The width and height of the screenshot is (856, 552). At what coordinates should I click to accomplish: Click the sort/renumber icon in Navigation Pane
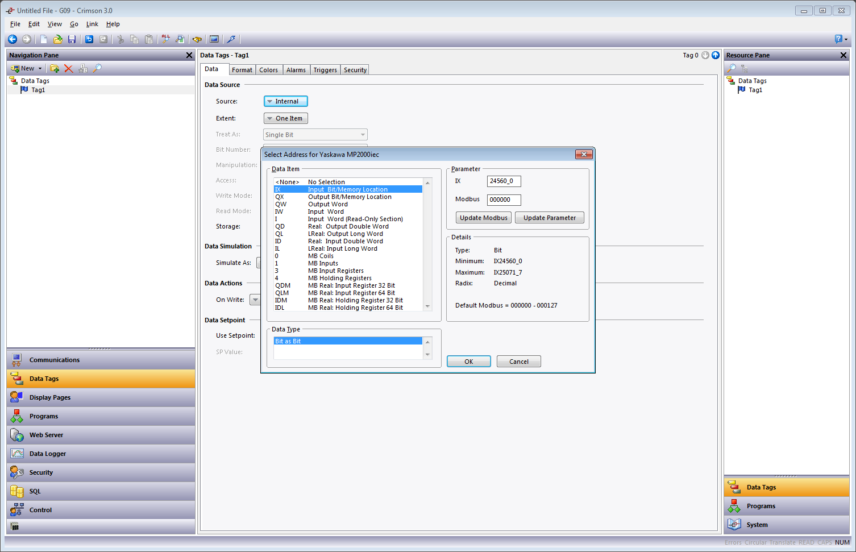point(83,68)
